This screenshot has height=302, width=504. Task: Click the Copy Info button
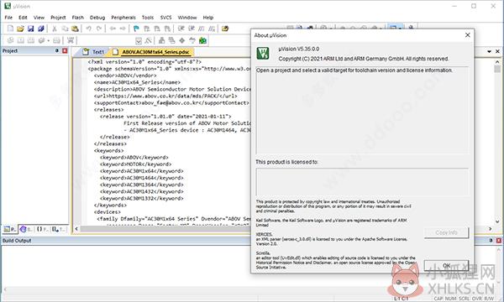pyautogui.click(x=446, y=232)
